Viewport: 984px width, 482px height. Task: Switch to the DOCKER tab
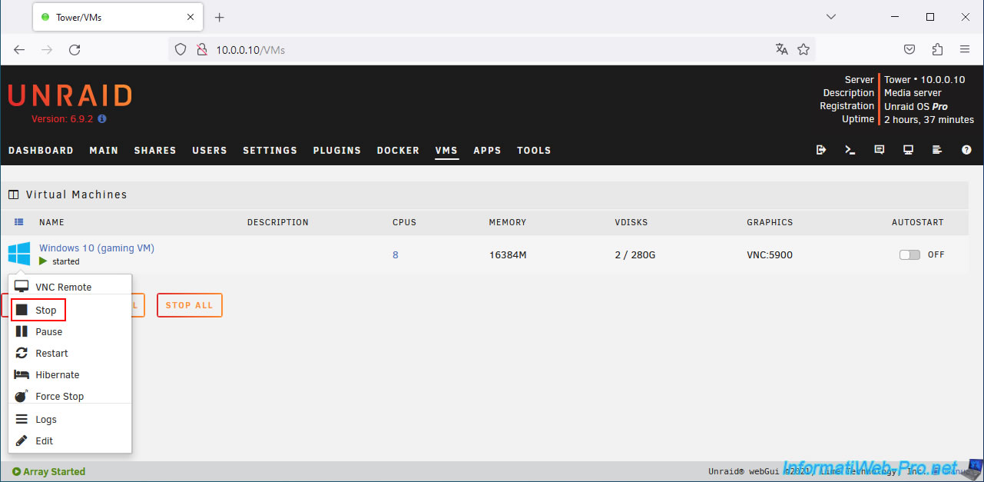point(398,151)
